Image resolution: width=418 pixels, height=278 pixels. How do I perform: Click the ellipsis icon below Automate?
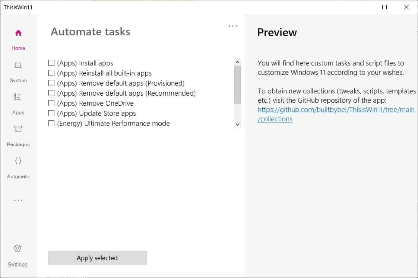pyautogui.click(x=18, y=199)
